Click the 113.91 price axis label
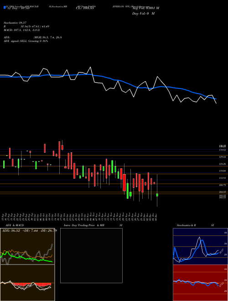The height and width of the screenshot is (301, 228). (223, 178)
